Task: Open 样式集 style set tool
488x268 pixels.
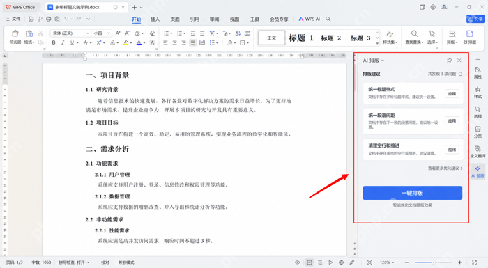Action: tap(390, 37)
